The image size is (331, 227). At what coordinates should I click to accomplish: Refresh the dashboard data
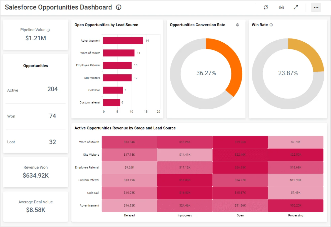(x=266, y=7)
